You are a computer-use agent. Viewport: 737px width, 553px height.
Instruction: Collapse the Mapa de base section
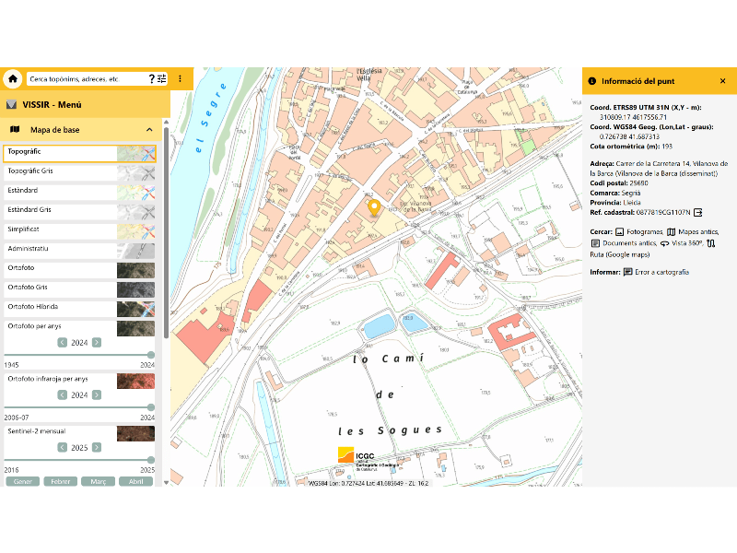[149, 130]
